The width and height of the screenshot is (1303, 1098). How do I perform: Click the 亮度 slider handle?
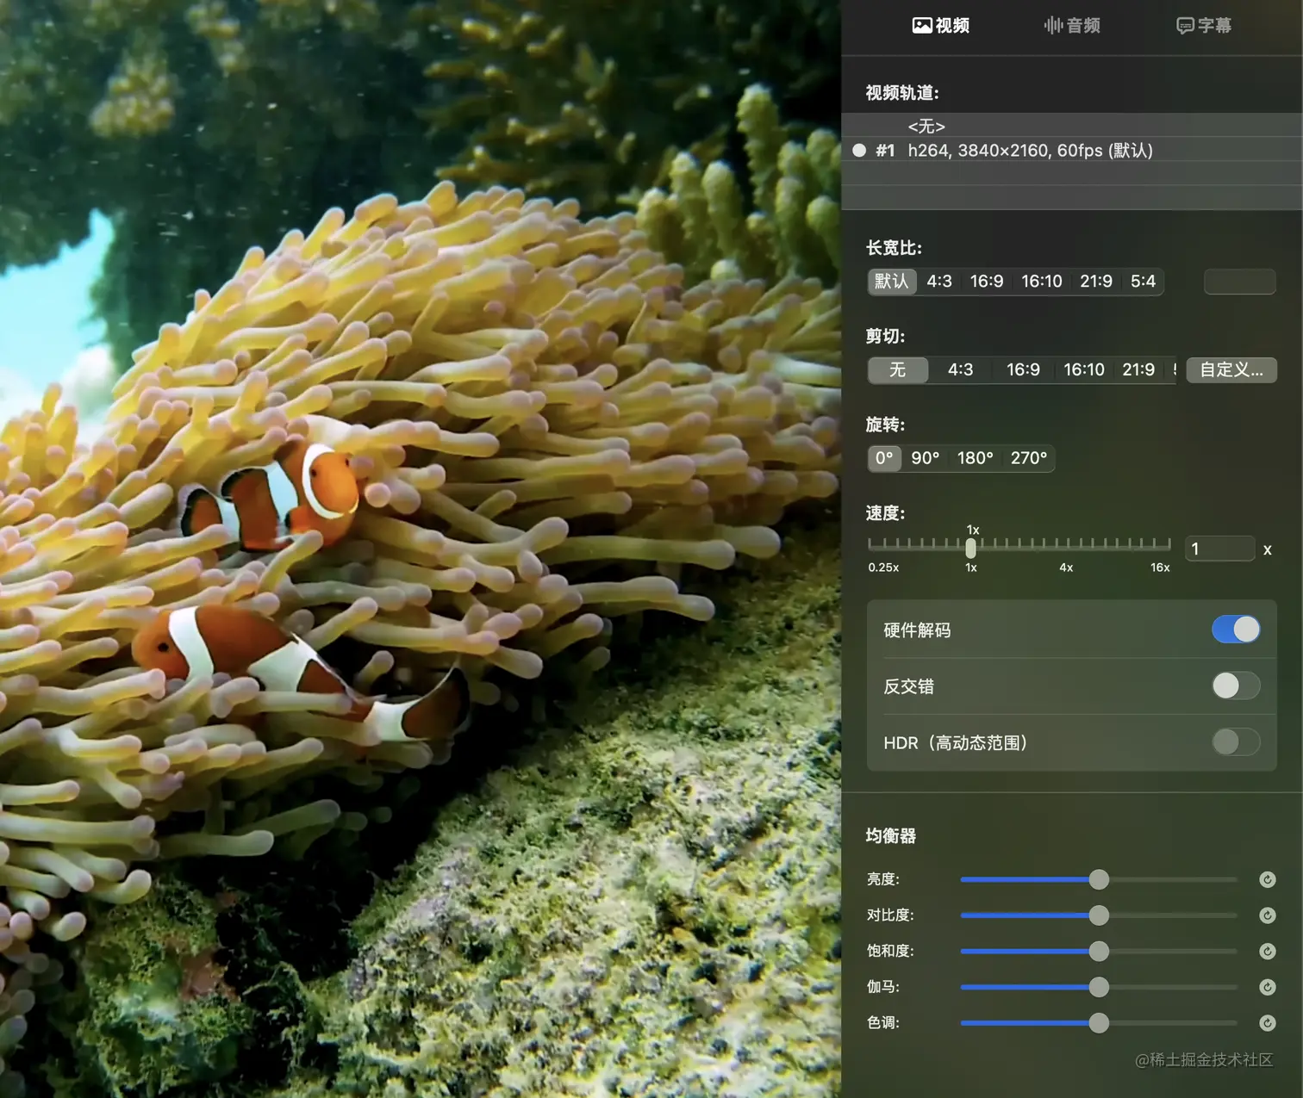[x=1099, y=879]
